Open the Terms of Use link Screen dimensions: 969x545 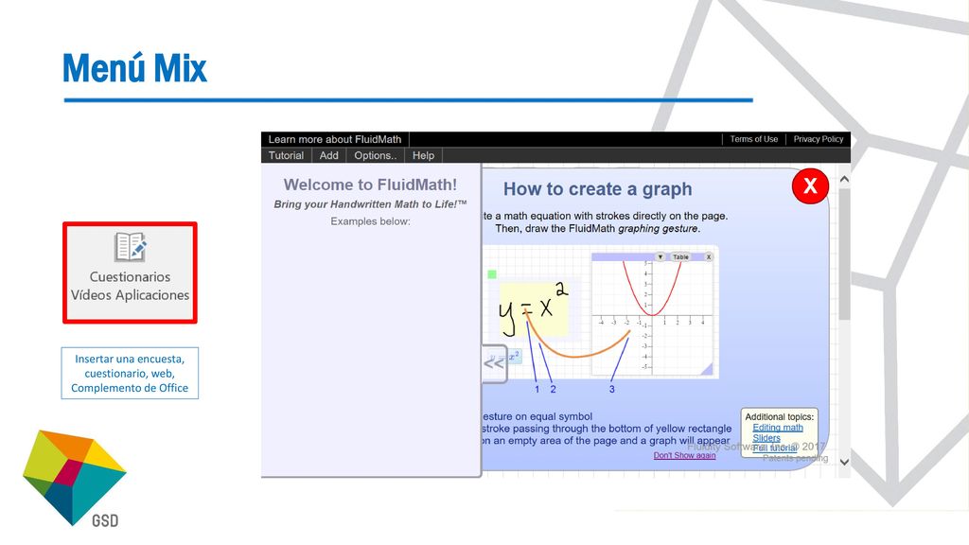(x=754, y=139)
